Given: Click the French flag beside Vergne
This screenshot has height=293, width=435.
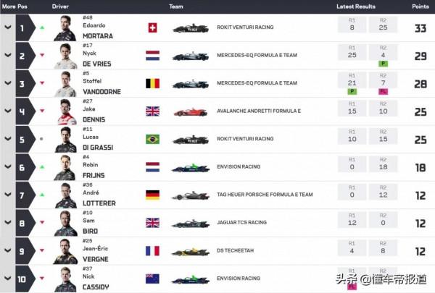Looking at the screenshot, I should (152, 250).
